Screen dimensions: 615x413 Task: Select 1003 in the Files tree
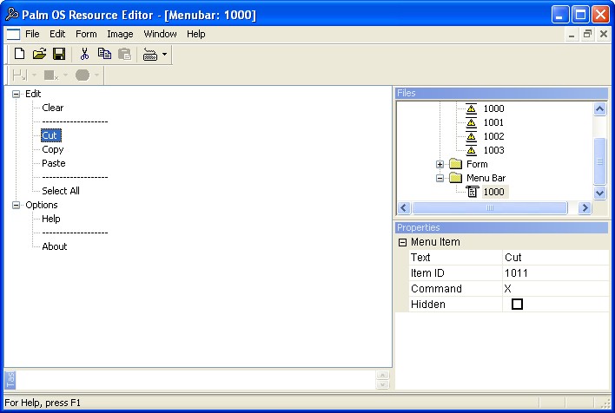point(493,150)
